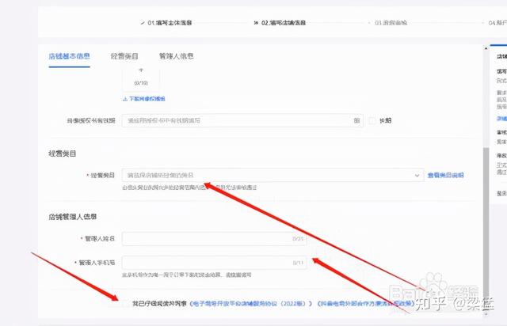Expand the 经营类目 category dropdown arrow
The height and width of the screenshot is (326, 507).
[x=417, y=176]
